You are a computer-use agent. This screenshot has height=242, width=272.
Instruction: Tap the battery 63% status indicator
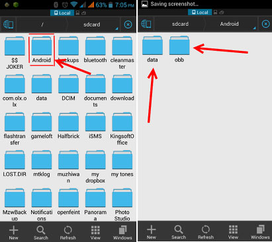[x=105, y=5]
